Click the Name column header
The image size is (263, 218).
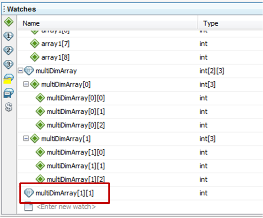31,23
